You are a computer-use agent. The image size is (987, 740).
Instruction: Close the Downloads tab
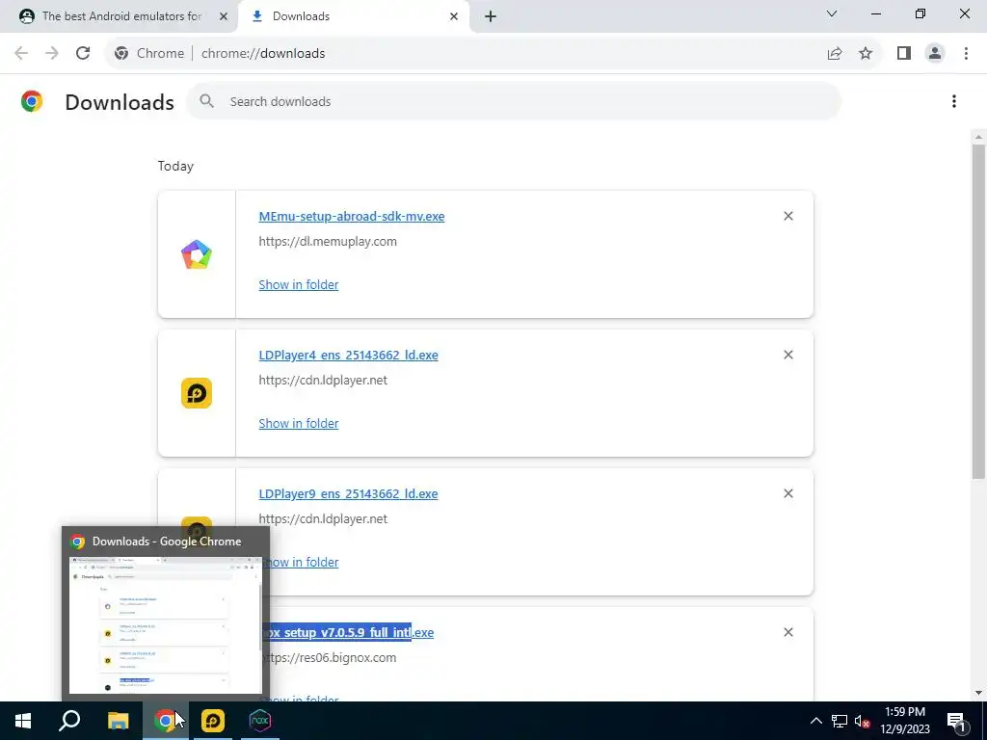pyautogui.click(x=454, y=16)
